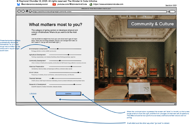Click the "Arts & Culture" label
This screenshot has height=126, width=191.
[34, 73]
